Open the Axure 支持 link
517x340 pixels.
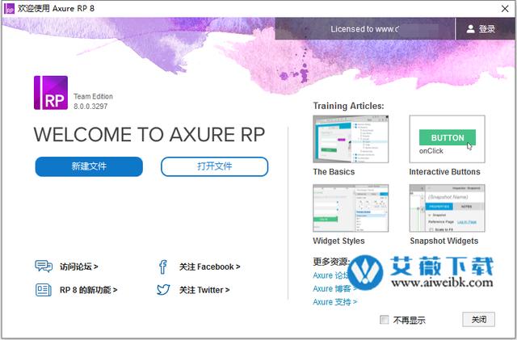(335, 302)
